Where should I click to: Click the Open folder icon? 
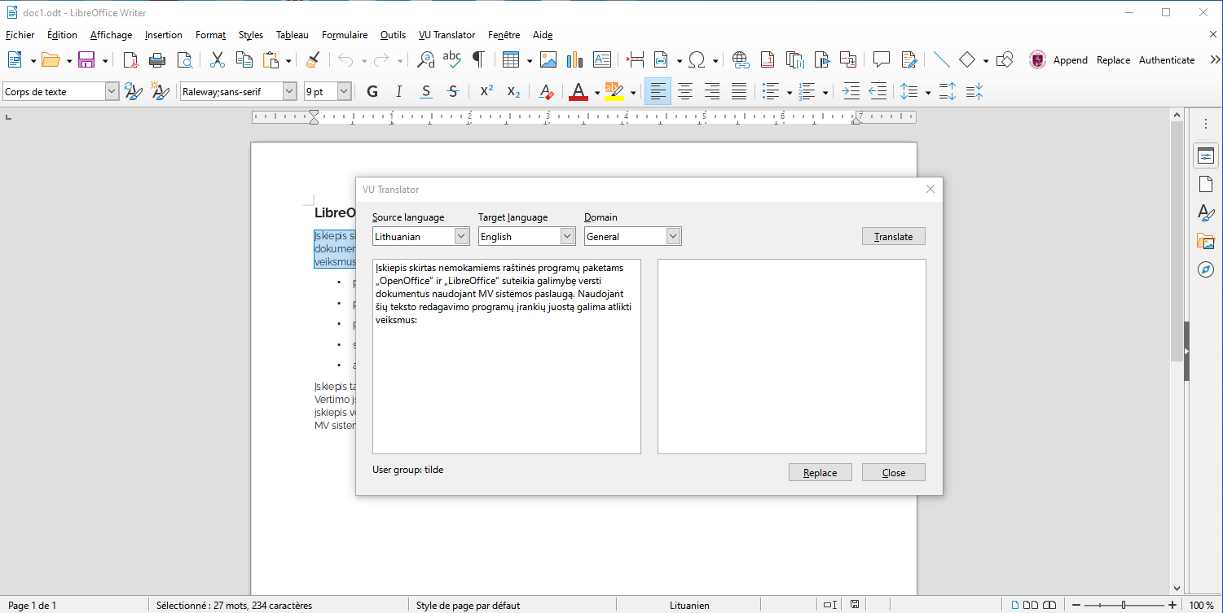(x=51, y=59)
